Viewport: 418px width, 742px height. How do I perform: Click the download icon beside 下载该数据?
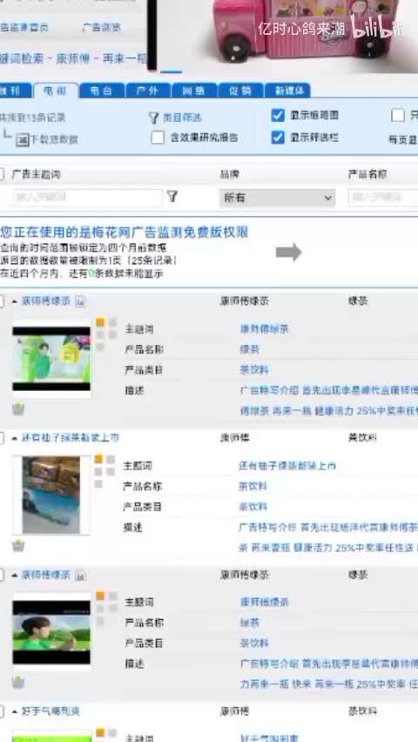click(22, 139)
